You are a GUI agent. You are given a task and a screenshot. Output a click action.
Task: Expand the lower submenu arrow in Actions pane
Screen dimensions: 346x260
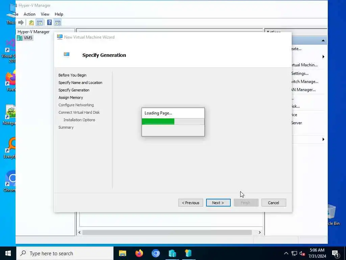tap(323, 139)
